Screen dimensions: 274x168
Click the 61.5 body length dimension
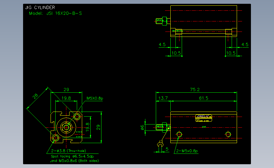(x=204, y=98)
